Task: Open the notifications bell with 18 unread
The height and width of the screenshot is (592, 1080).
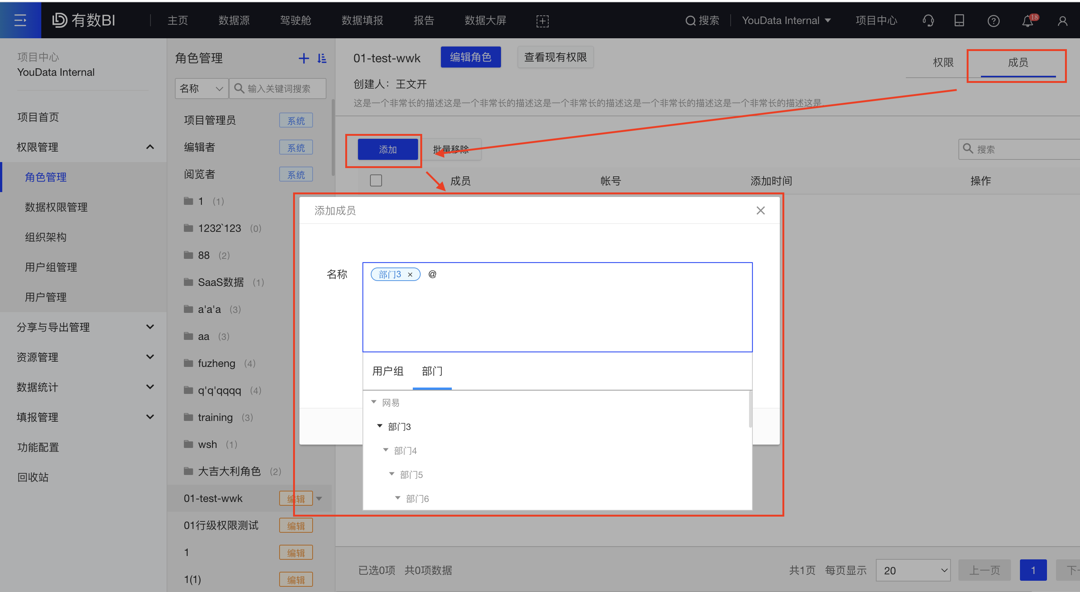Action: coord(1027,20)
